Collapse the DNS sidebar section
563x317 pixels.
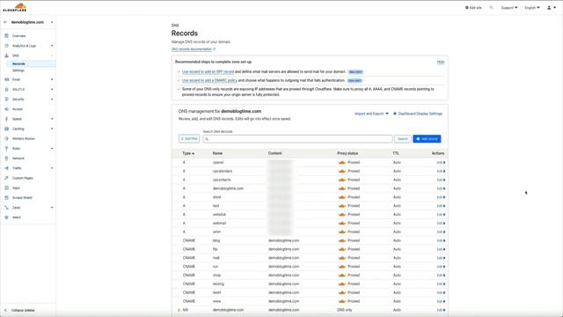tap(52, 55)
